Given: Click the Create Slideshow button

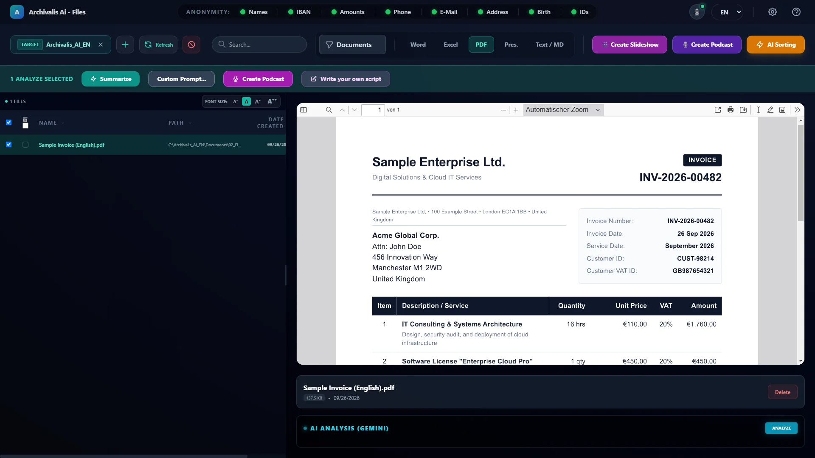Looking at the screenshot, I should pyautogui.click(x=630, y=45).
